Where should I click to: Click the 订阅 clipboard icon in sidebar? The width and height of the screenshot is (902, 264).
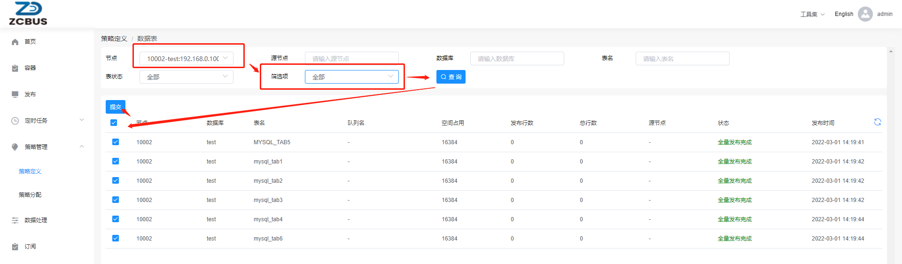click(x=15, y=247)
